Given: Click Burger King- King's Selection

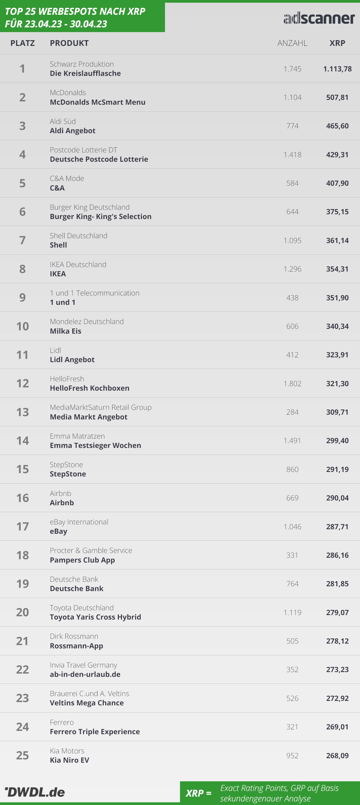Looking at the screenshot, I should click(x=100, y=217).
